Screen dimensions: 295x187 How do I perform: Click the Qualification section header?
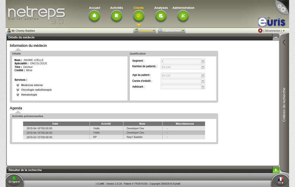pyautogui.click(x=138, y=53)
